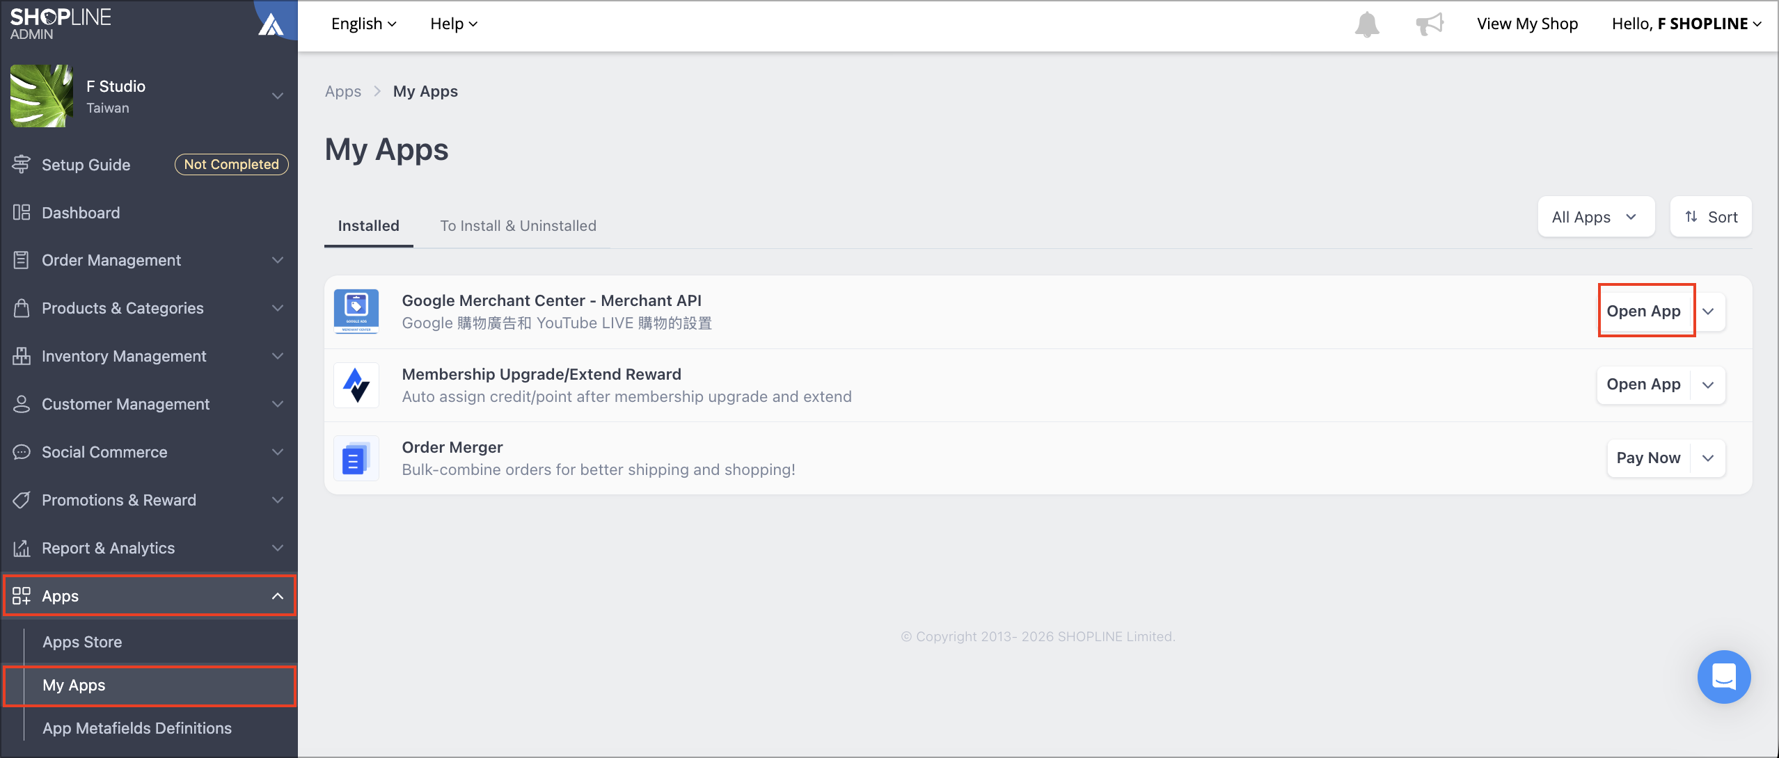Switch to To Install & Uninstalled tab

pyautogui.click(x=518, y=225)
